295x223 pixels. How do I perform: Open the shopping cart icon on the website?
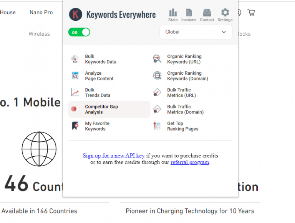tap(251, 13)
